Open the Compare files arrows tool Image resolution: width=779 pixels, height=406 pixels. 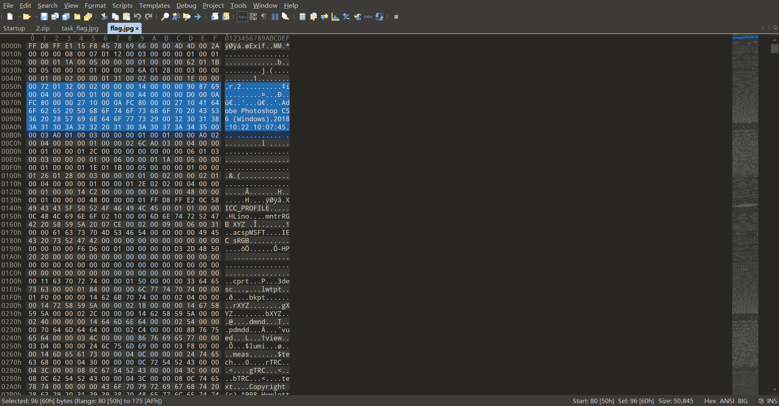(x=324, y=17)
